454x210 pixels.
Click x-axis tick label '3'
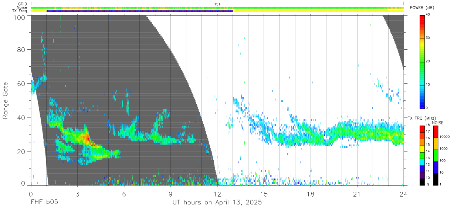point(77,194)
